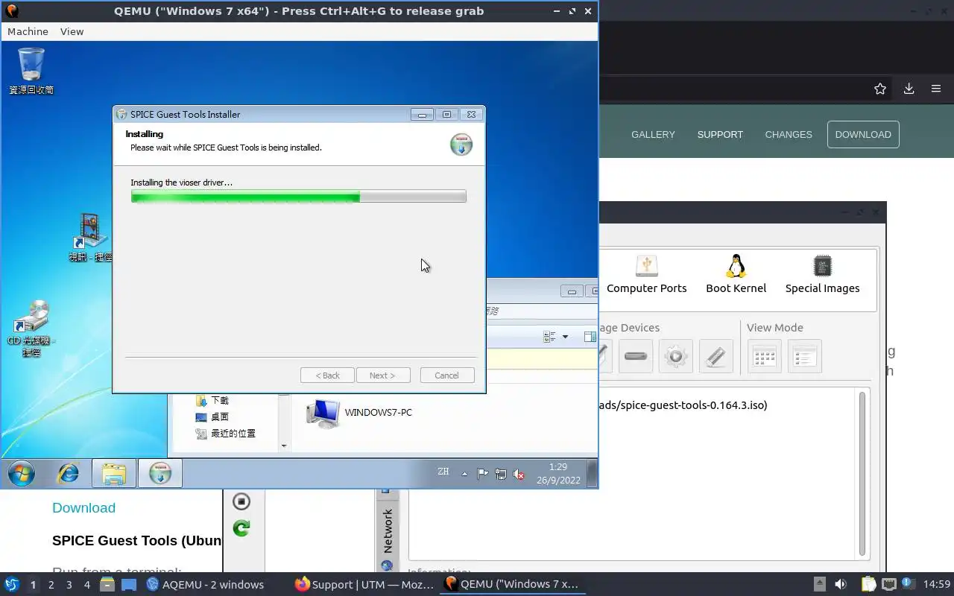Open the LXQt application menu icon
954x596 pixels.
coord(11,584)
